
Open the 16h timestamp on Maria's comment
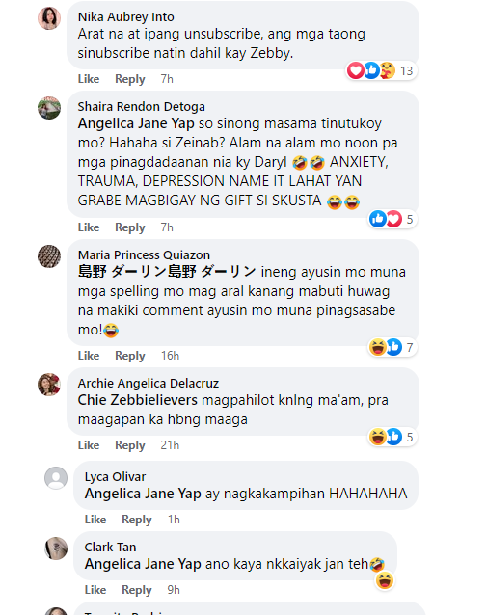pyautogui.click(x=170, y=356)
